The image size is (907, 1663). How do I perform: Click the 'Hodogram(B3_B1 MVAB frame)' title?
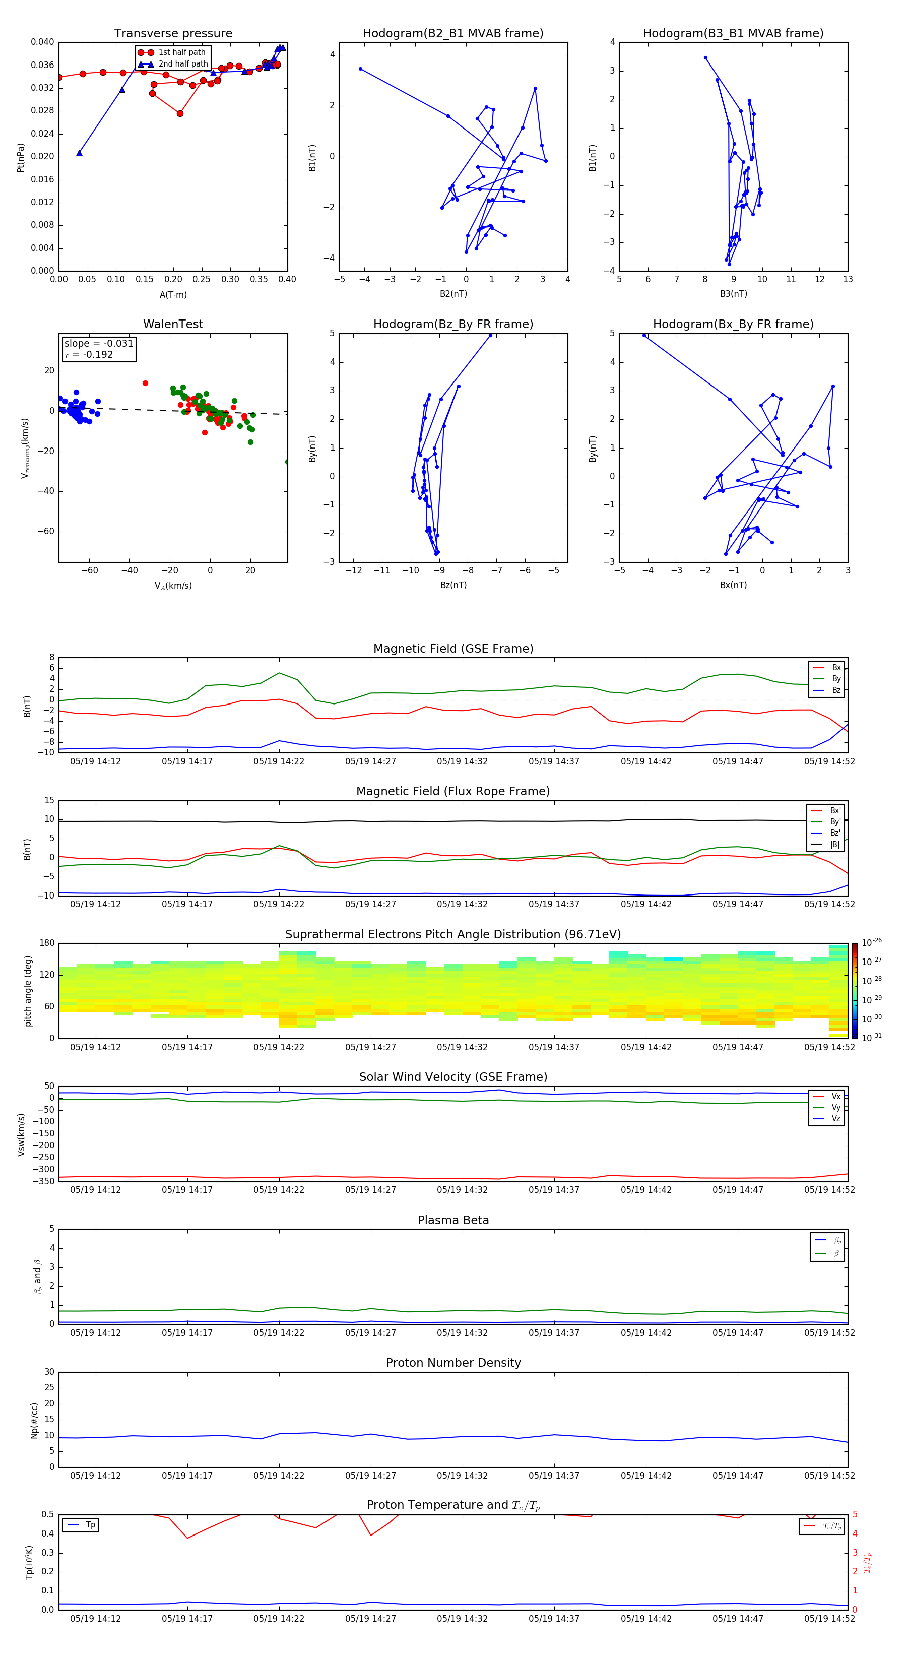point(733,33)
